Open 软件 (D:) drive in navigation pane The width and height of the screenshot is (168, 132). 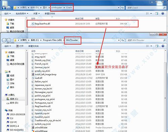pos(12,103)
